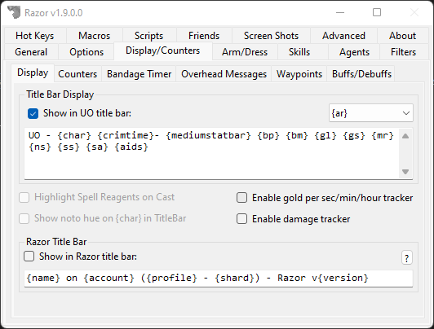Click the Razor app icon in title bar

pyautogui.click(x=14, y=12)
